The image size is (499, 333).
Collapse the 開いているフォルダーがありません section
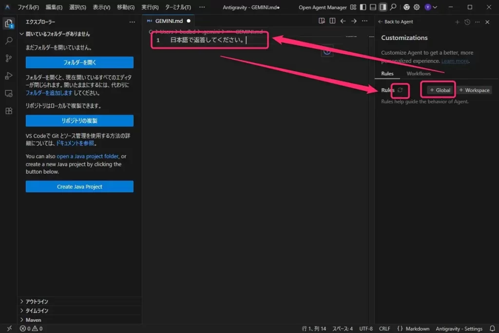coord(79,34)
